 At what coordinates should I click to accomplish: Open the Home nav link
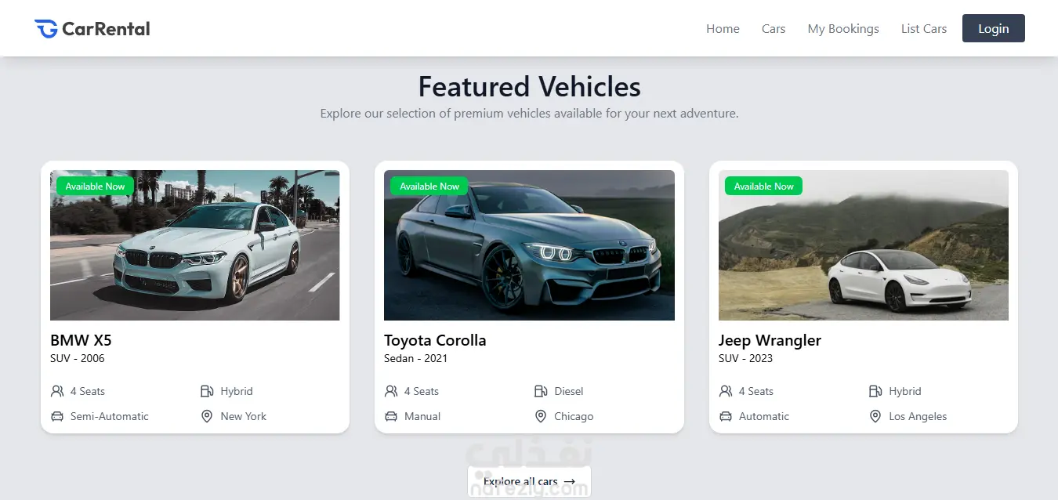pyautogui.click(x=723, y=29)
